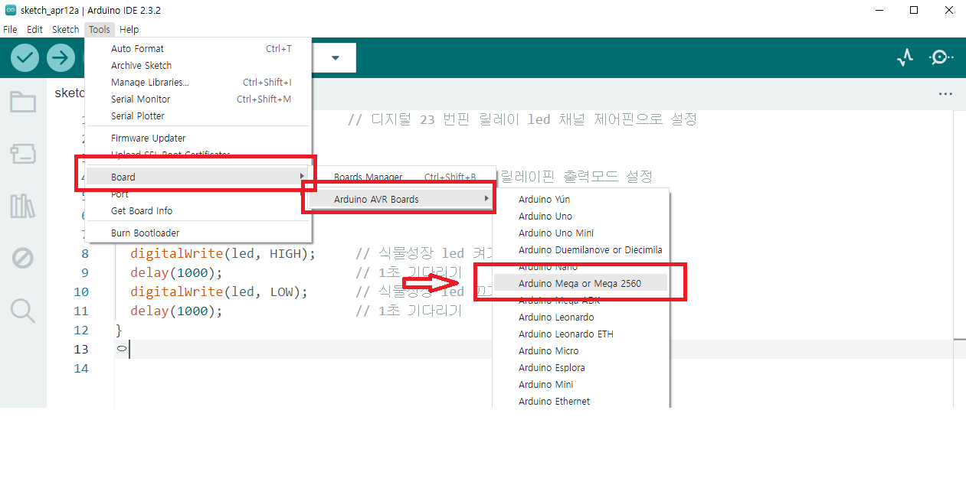Image resolution: width=966 pixels, height=495 pixels.
Task: Open Boards Manager from Board submenu
Action: coord(402,177)
